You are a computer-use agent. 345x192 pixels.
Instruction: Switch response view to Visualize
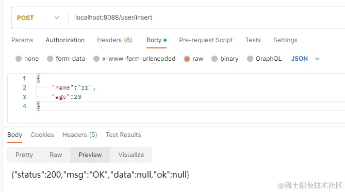click(x=131, y=155)
